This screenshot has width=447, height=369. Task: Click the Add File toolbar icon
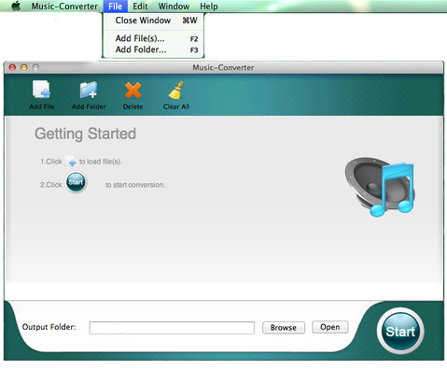tap(42, 90)
